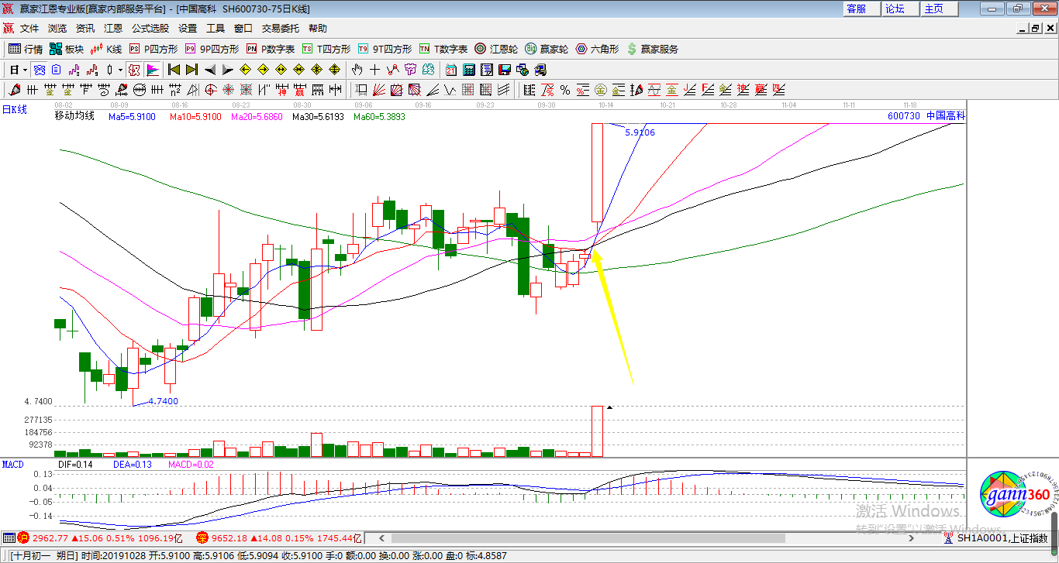Click the 日K线 period label
Screen dimensions: 1059x563
pos(14,109)
